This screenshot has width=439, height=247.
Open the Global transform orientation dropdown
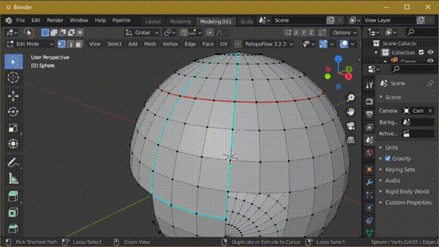(142, 32)
